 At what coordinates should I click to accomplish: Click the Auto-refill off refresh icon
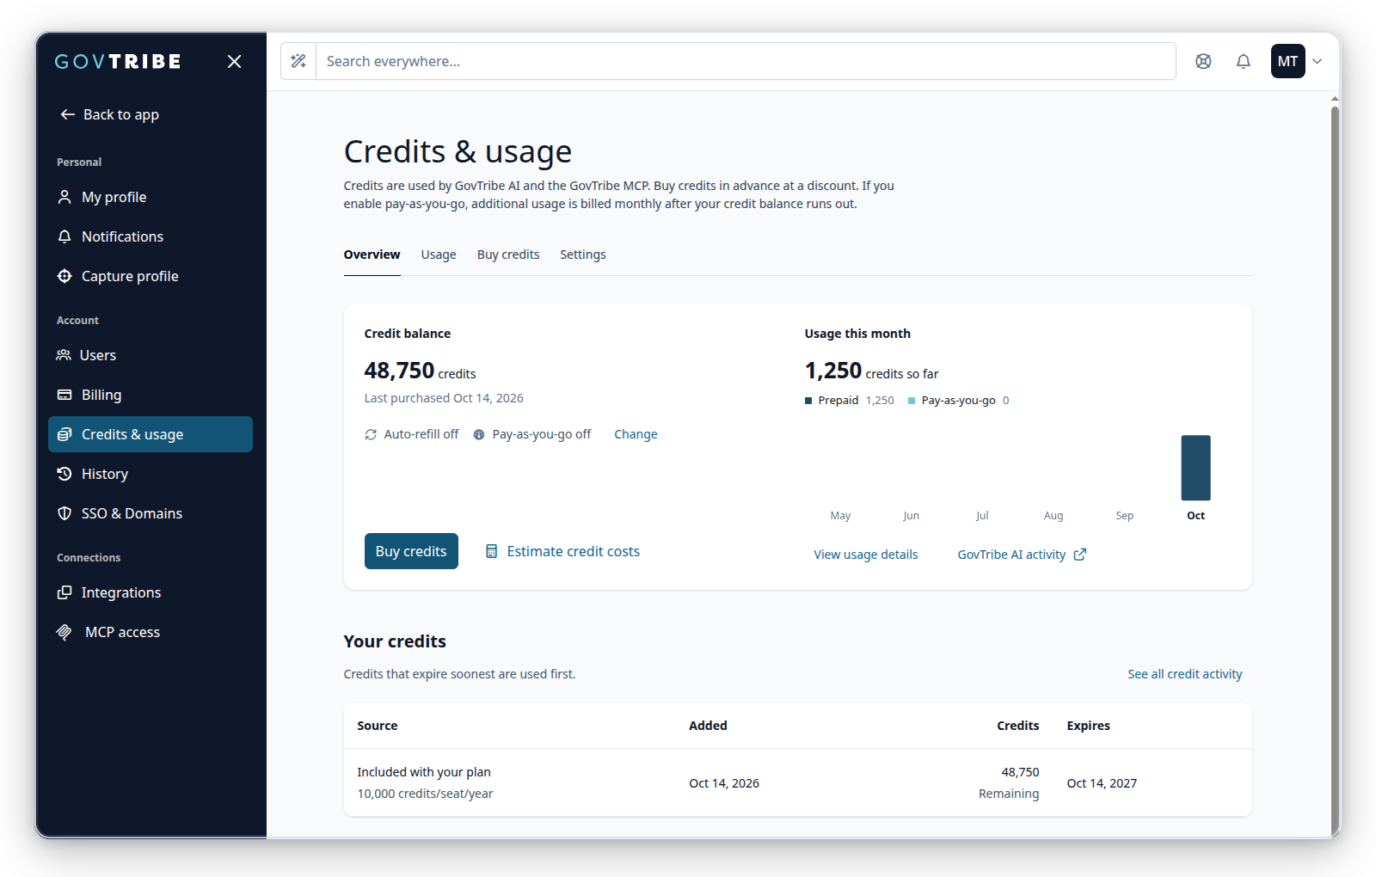coord(371,434)
